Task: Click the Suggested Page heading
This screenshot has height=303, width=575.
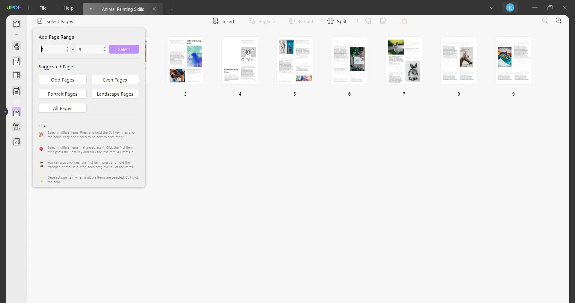Action: (56, 67)
